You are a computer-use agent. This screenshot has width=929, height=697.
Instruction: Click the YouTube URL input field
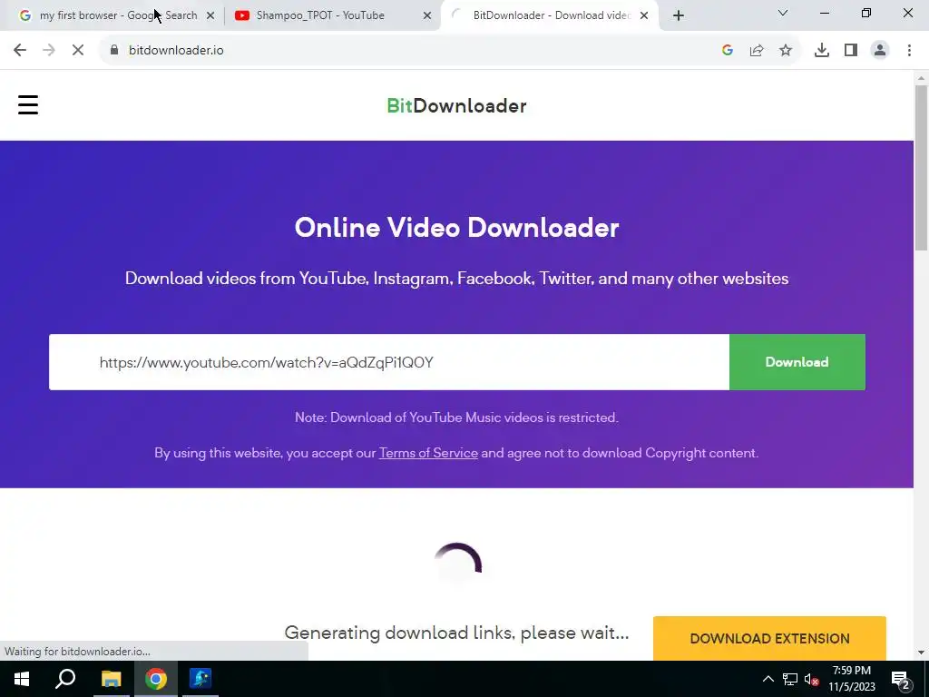coord(389,362)
